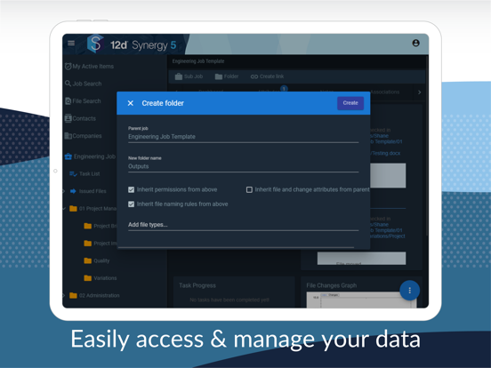Click the Contacts card icon

[68, 118]
